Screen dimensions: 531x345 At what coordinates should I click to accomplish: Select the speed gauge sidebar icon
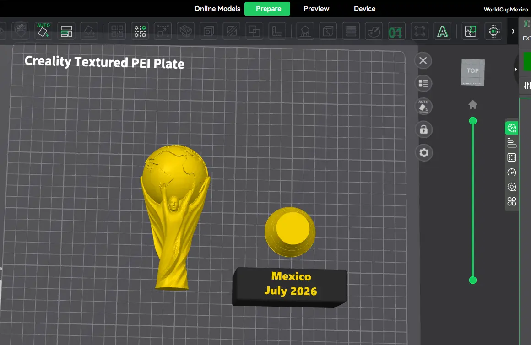click(x=512, y=172)
